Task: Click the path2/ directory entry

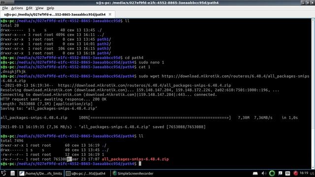Action: tap(104, 44)
